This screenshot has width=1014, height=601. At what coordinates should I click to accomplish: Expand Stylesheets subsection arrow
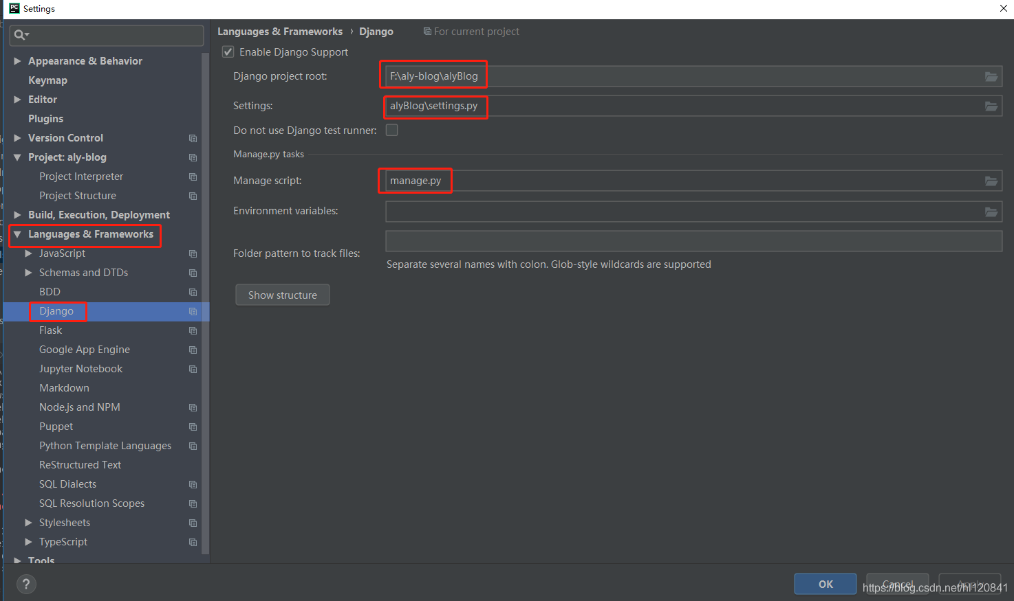click(29, 523)
